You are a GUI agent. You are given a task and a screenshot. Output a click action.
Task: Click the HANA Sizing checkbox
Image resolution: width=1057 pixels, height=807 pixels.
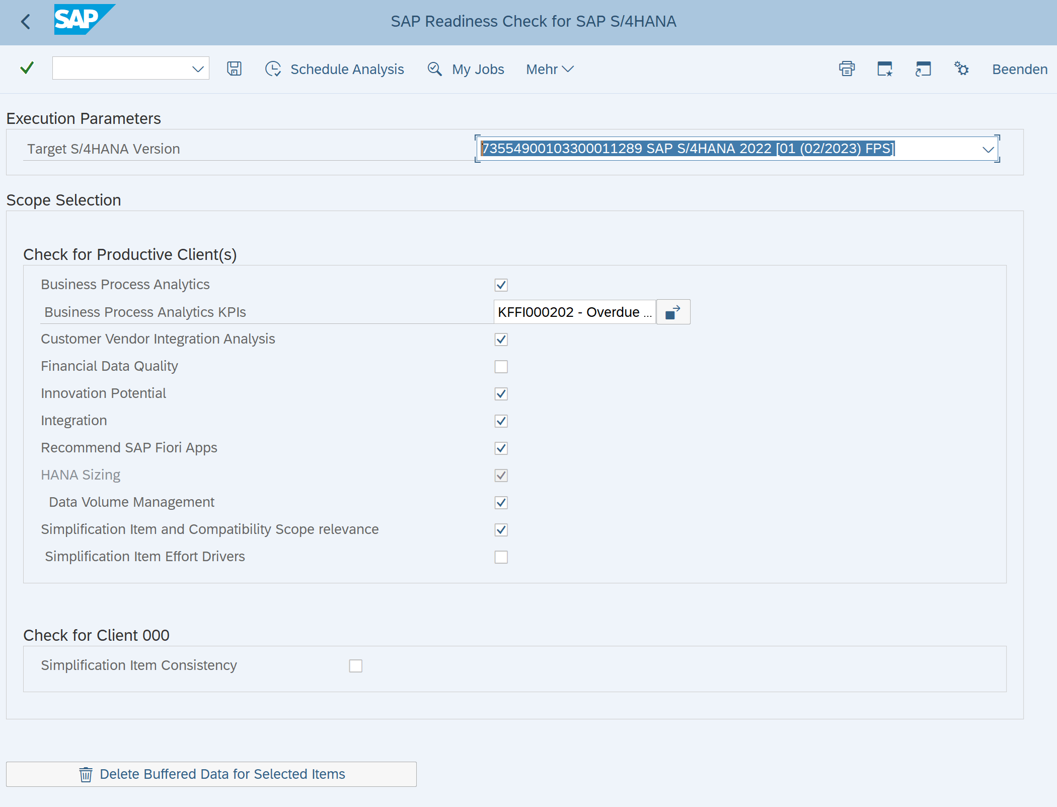pos(501,476)
